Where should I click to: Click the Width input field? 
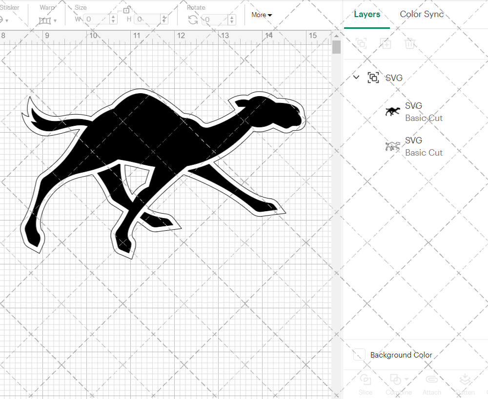[98, 20]
